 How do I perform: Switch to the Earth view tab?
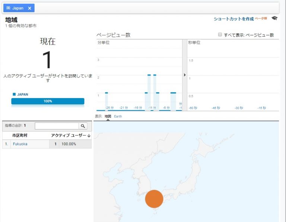[x=118, y=116]
